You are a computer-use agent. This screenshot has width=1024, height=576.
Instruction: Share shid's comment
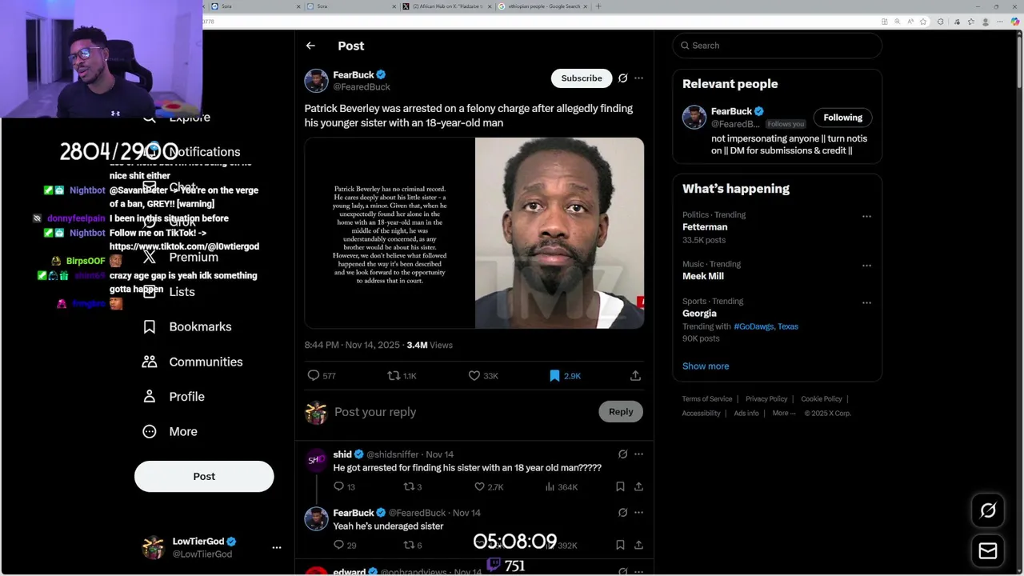tap(638, 486)
